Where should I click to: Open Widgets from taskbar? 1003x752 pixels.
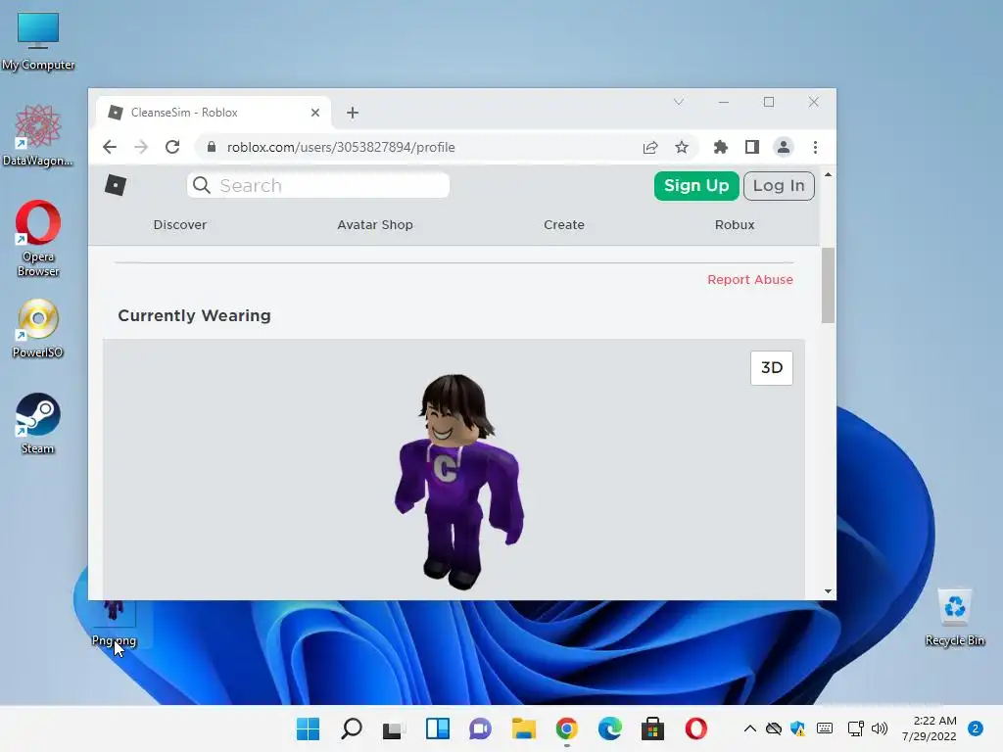click(x=438, y=728)
